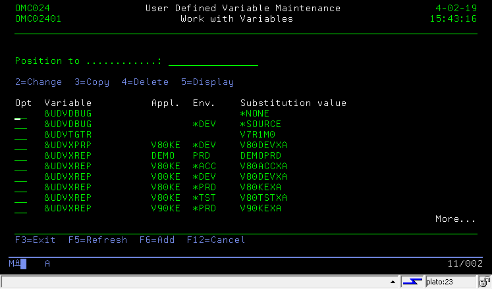Click Opt field for V90KE *PRD row
This screenshot has width=492, height=289.
(21, 209)
